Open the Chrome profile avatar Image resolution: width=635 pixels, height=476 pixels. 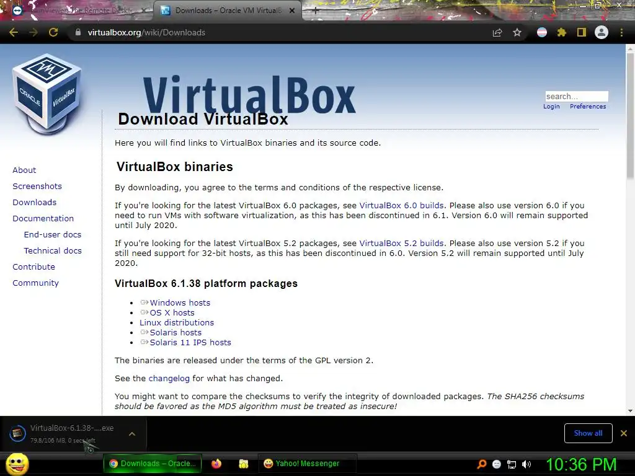(602, 32)
